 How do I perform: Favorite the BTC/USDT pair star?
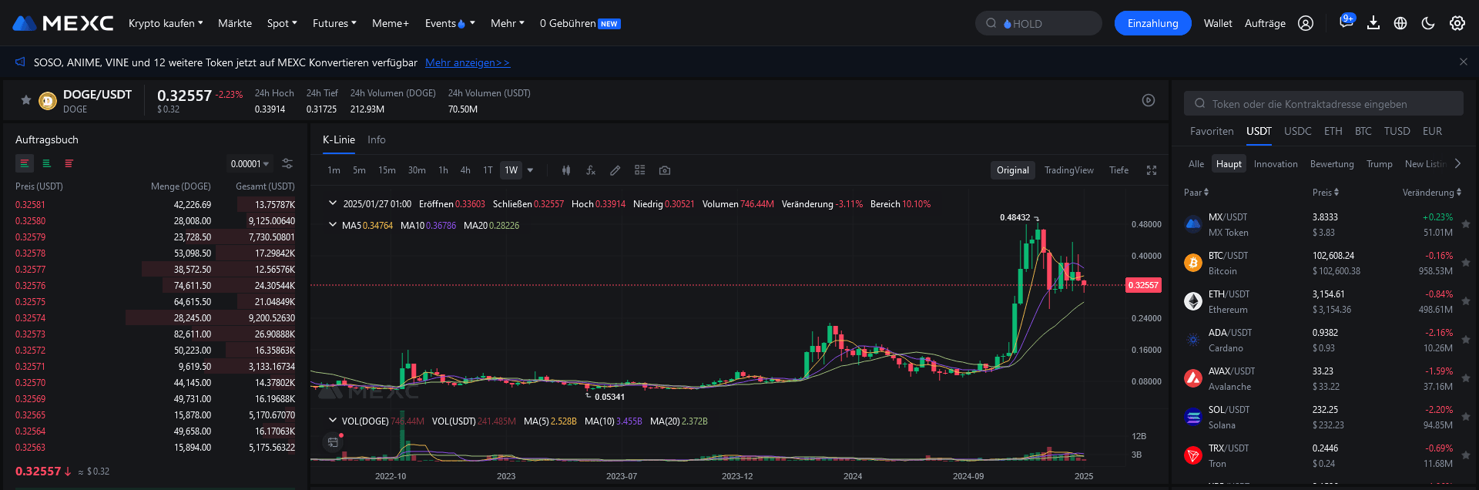1466,263
